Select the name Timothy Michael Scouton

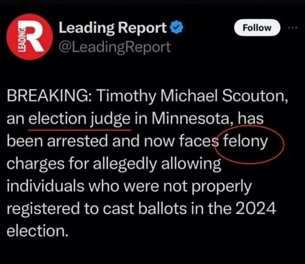tap(193, 96)
